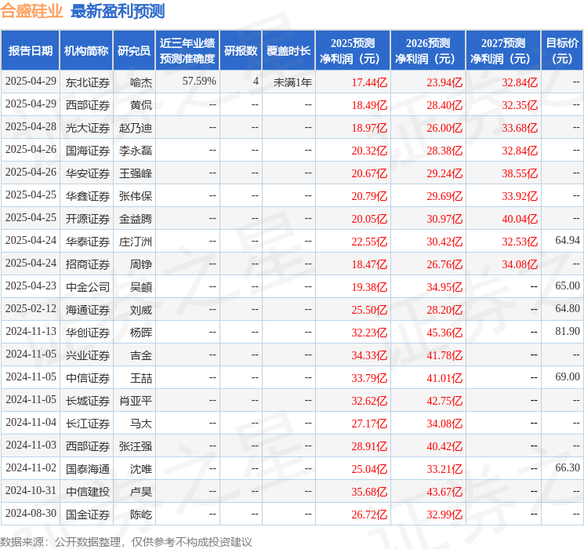Click target price 65.00

click(x=568, y=285)
